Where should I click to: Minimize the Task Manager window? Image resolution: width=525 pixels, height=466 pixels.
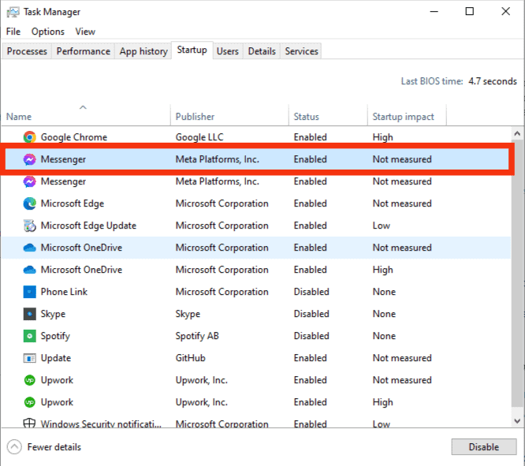[434, 12]
